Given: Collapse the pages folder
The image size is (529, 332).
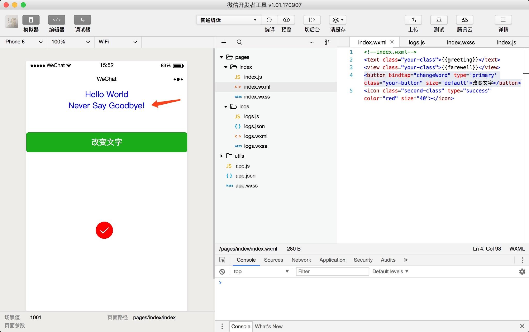Looking at the screenshot, I should coord(221,57).
